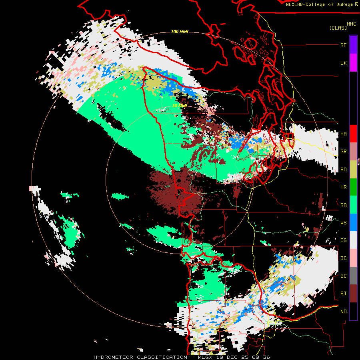Click the GR legend color swatch
Screen dimensions: 360x360
(353, 152)
